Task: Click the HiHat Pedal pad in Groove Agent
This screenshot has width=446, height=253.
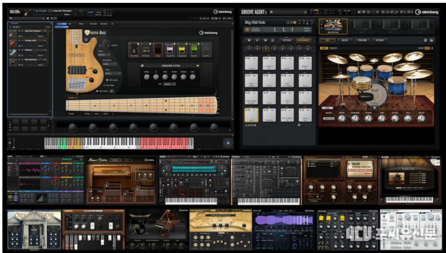Action: pyautogui.click(x=251, y=81)
